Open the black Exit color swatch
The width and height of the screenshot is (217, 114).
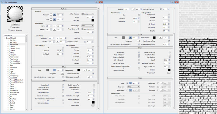point(93,20)
